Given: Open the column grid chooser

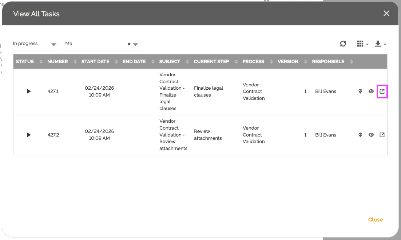Looking at the screenshot, I should tap(362, 44).
